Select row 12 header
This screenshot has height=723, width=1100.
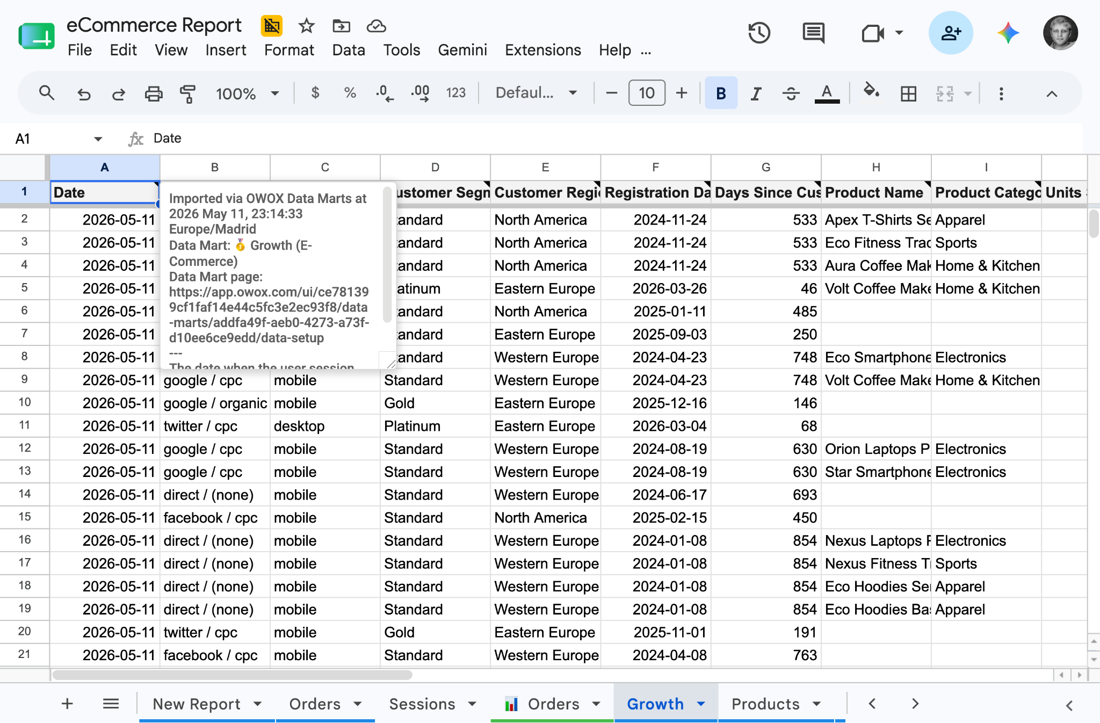click(x=24, y=449)
